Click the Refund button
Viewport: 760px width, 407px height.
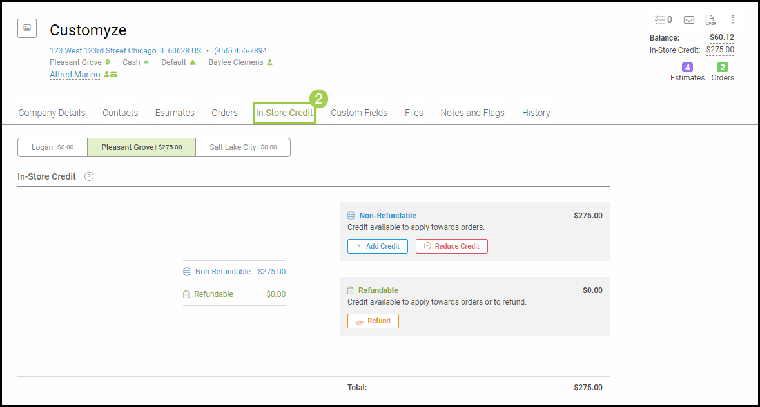[373, 321]
